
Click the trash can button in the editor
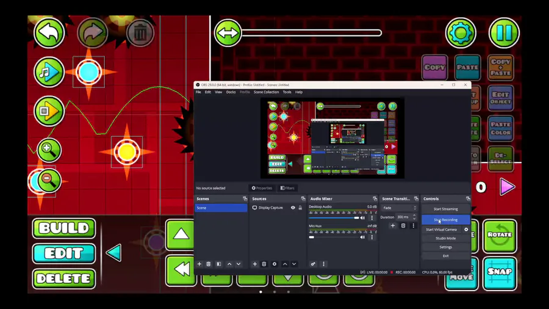click(x=140, y=33)
